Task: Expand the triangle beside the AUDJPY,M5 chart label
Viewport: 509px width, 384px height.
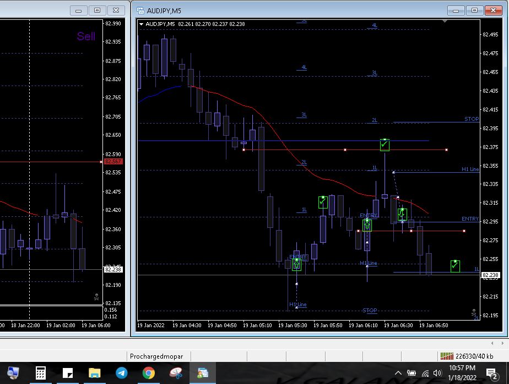Action: [x=142, y=24]
